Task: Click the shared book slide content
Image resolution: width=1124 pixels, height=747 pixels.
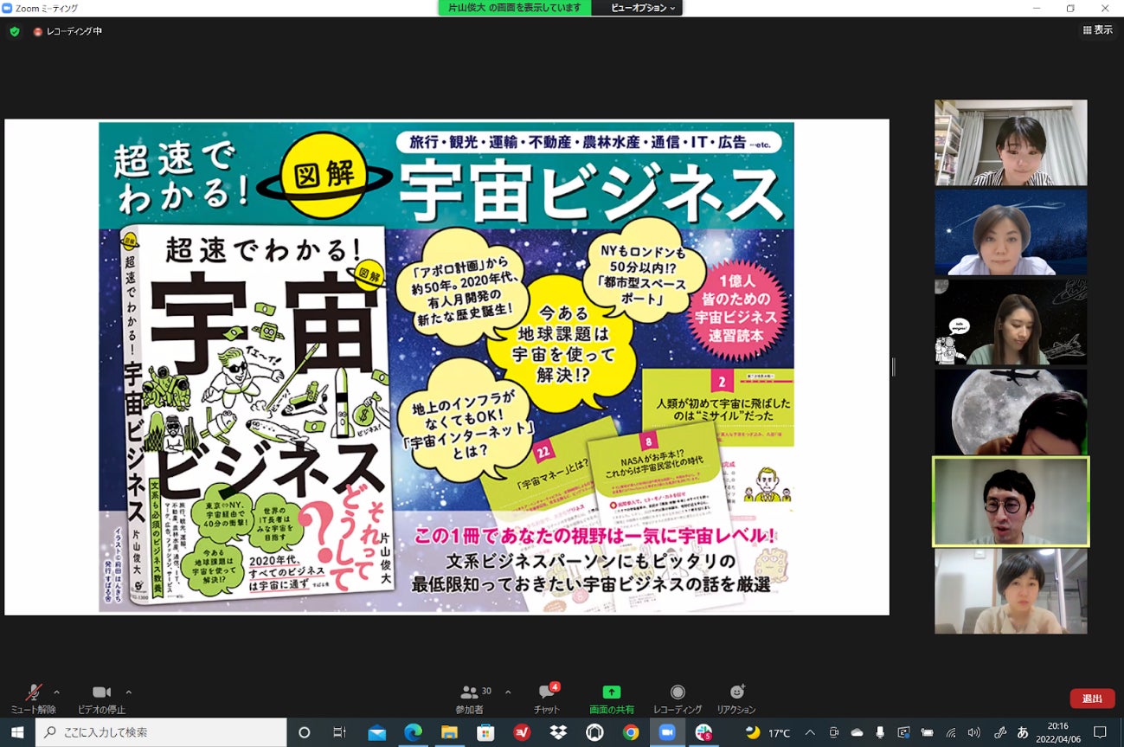Action: coord(446,367)
